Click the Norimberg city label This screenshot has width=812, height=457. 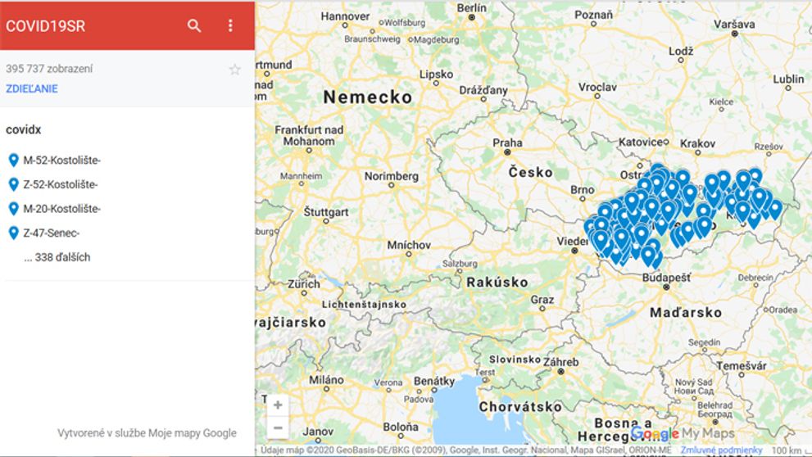click(391, 176)
